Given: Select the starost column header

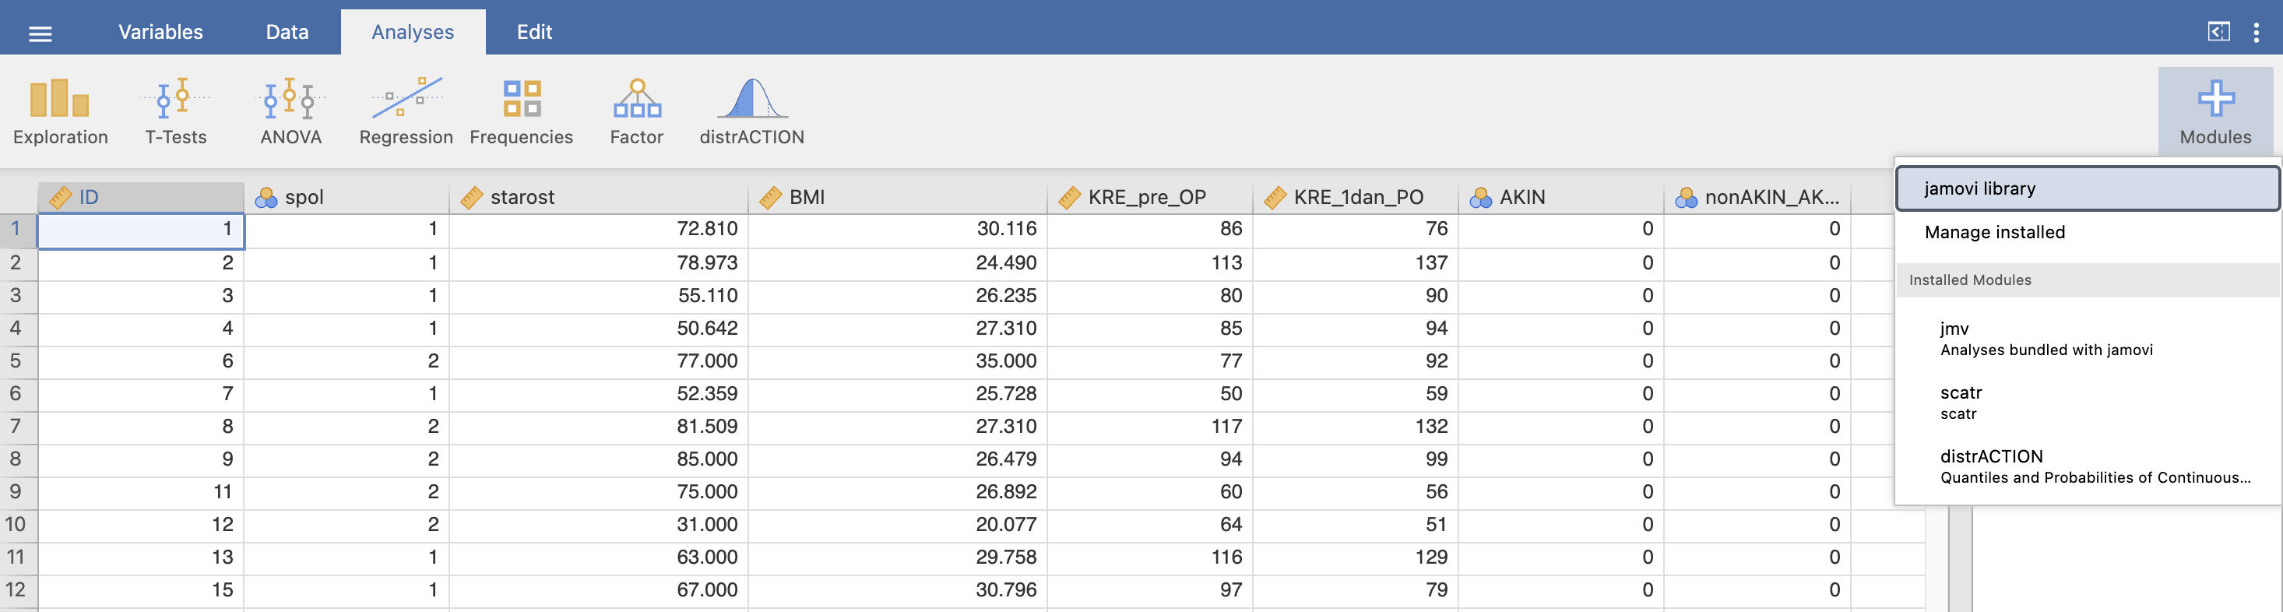Looking at the screenshot, I should click(598, 198).
